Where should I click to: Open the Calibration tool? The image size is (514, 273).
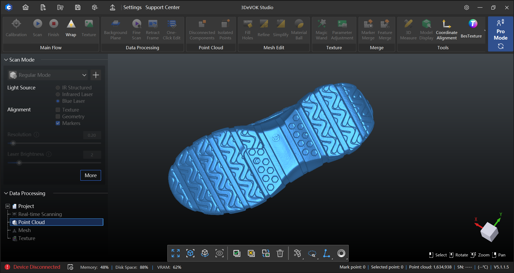pyautogui.click(x=16, y=28)
